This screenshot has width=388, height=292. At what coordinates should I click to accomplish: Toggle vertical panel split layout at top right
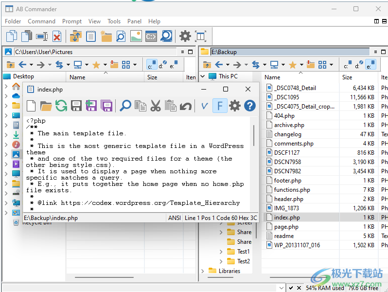pyautogui.click(x=376, y=21)
